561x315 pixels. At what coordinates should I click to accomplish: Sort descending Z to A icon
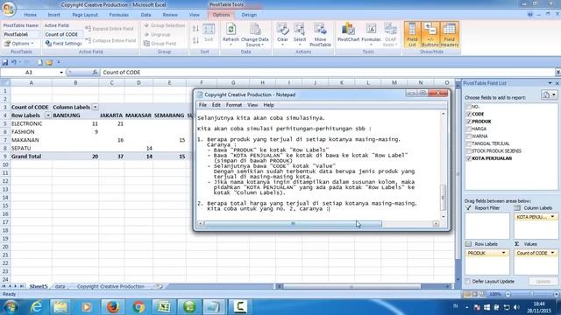pyautogui.click(x=195, y=40)
